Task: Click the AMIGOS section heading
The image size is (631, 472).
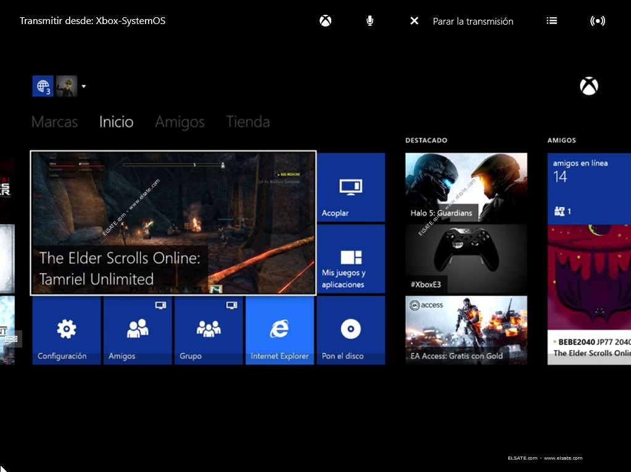Action: tap(561, 140)
